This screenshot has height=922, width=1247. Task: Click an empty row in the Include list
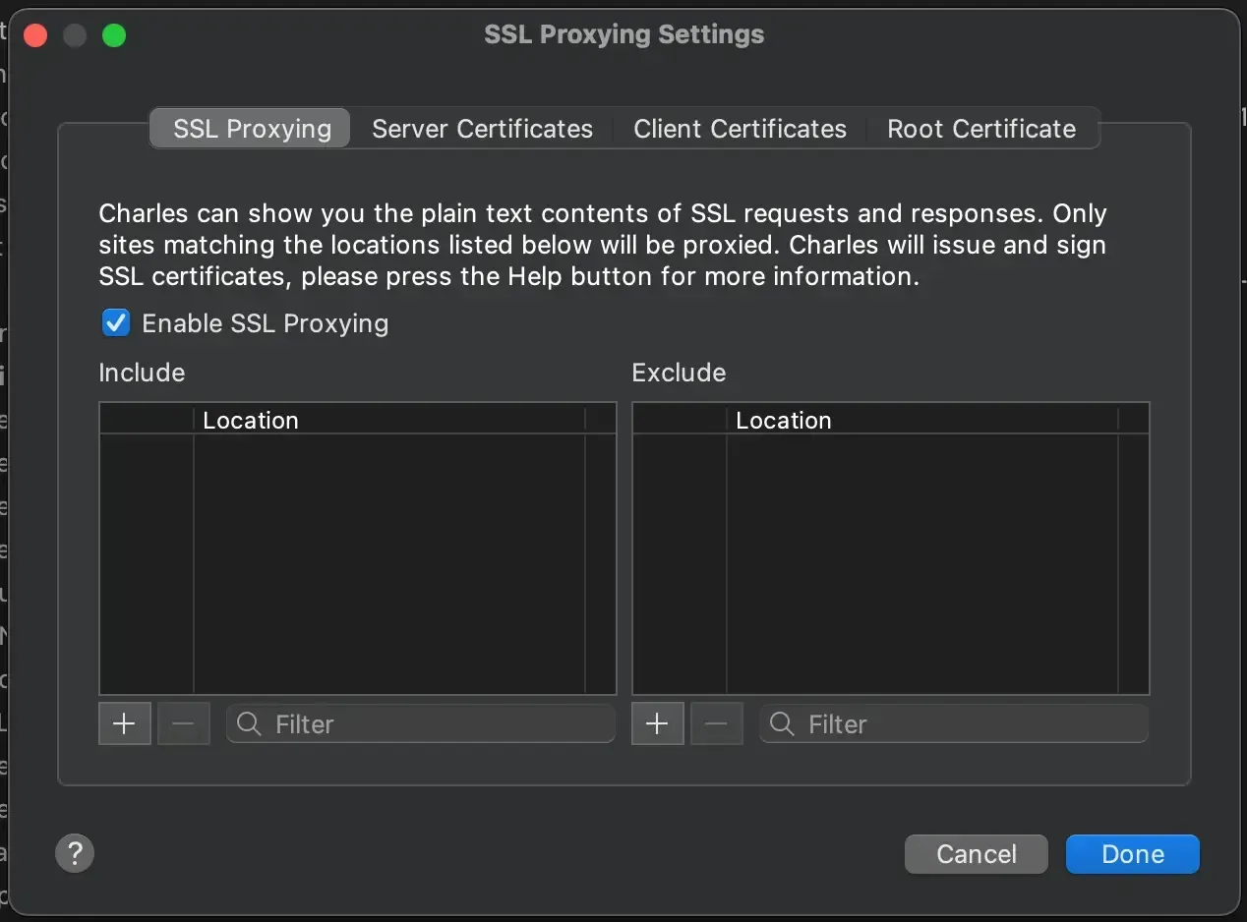(x=354, y=541)
